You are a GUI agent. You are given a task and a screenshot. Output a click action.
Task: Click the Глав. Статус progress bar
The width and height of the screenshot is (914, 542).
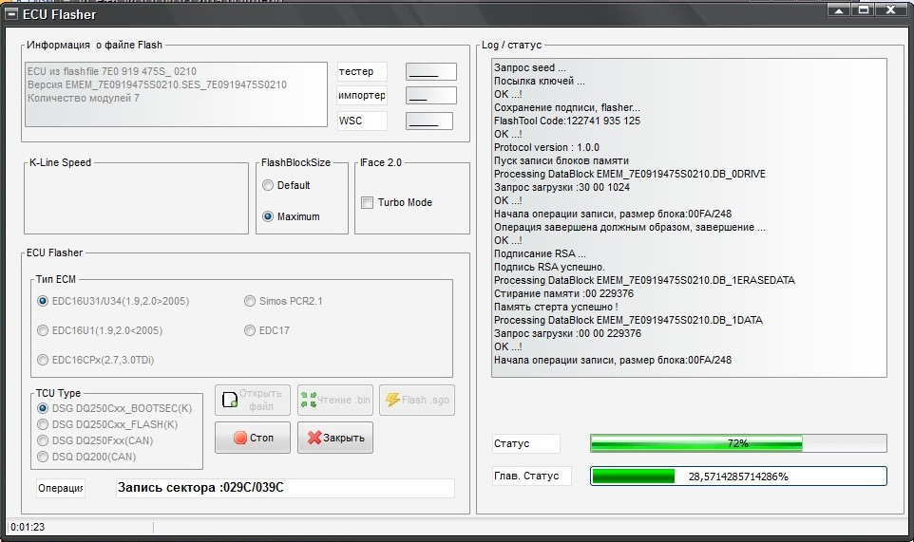tap(738, 477)
